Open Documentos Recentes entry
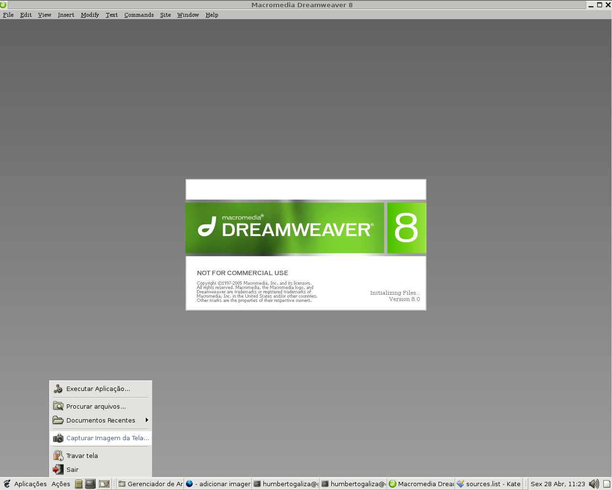This screenshot has width=612, height=490. [101, 420]
